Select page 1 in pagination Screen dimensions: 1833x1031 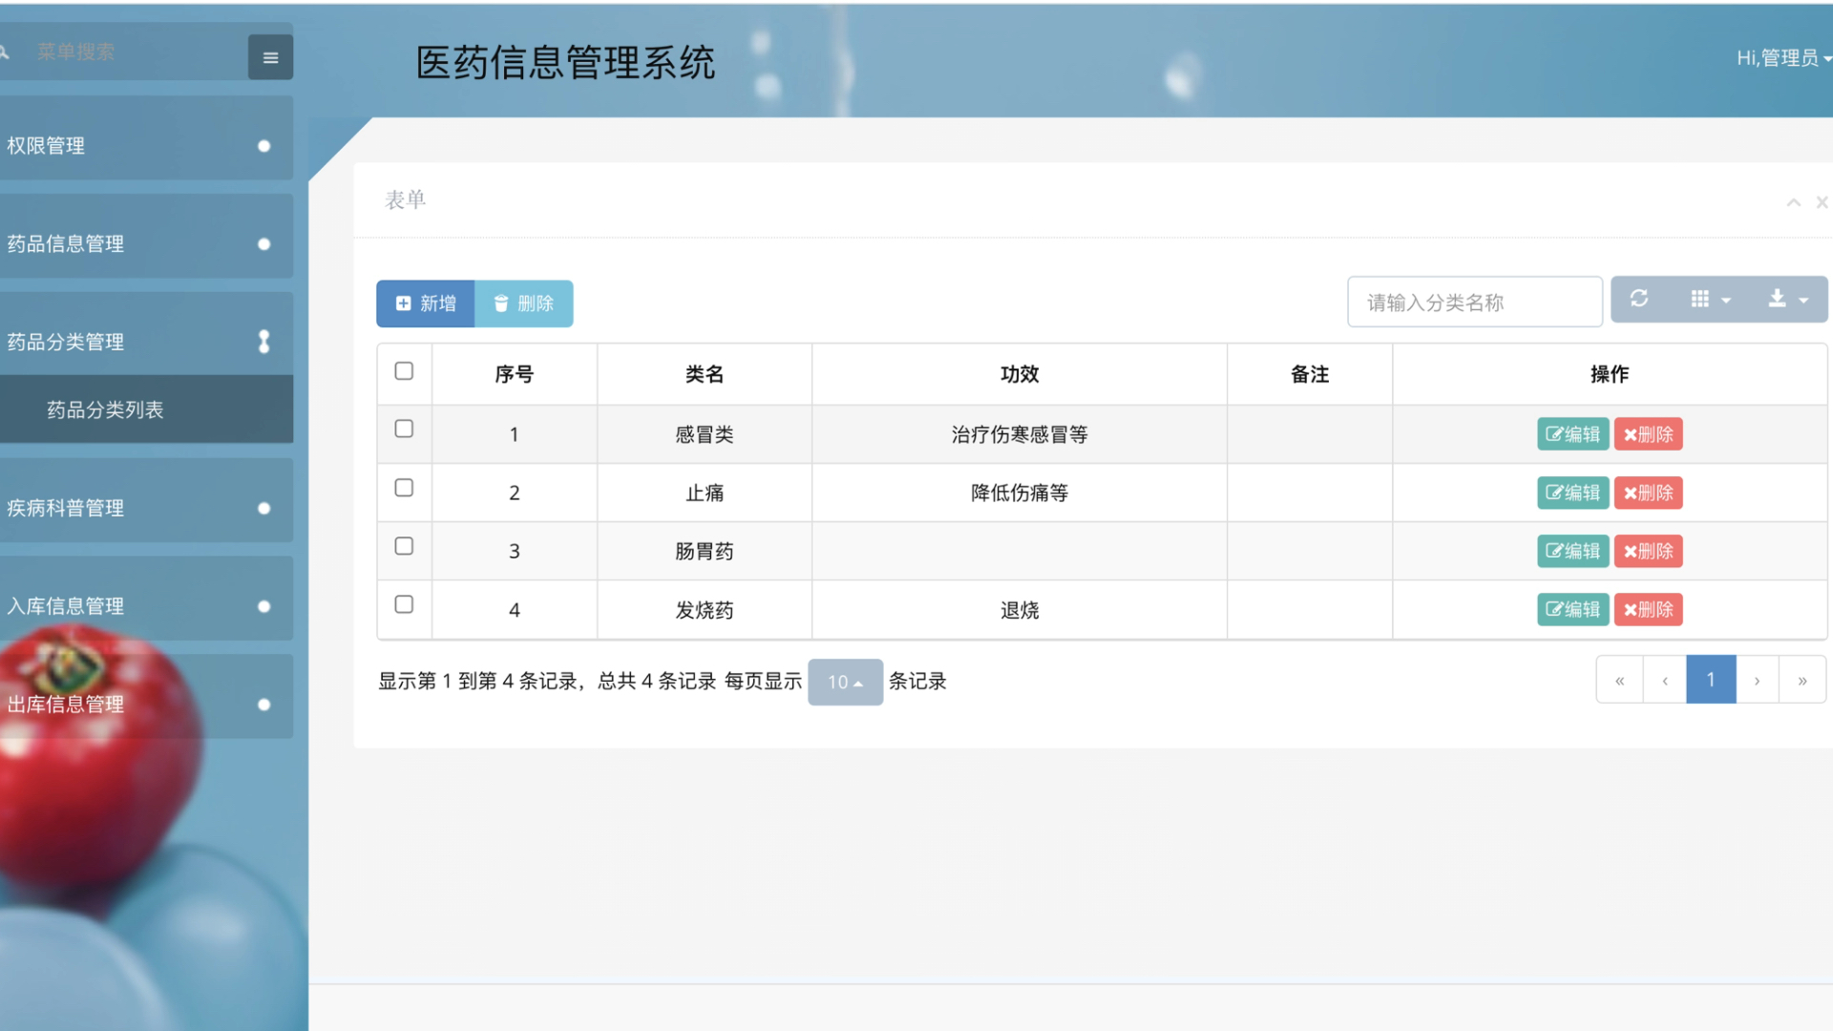[1711, 681]
